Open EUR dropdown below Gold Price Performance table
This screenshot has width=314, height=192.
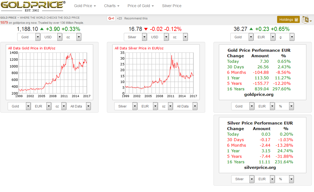[265, 106]
